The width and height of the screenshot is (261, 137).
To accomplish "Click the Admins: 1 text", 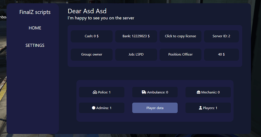I will click(x=104, y=108).
